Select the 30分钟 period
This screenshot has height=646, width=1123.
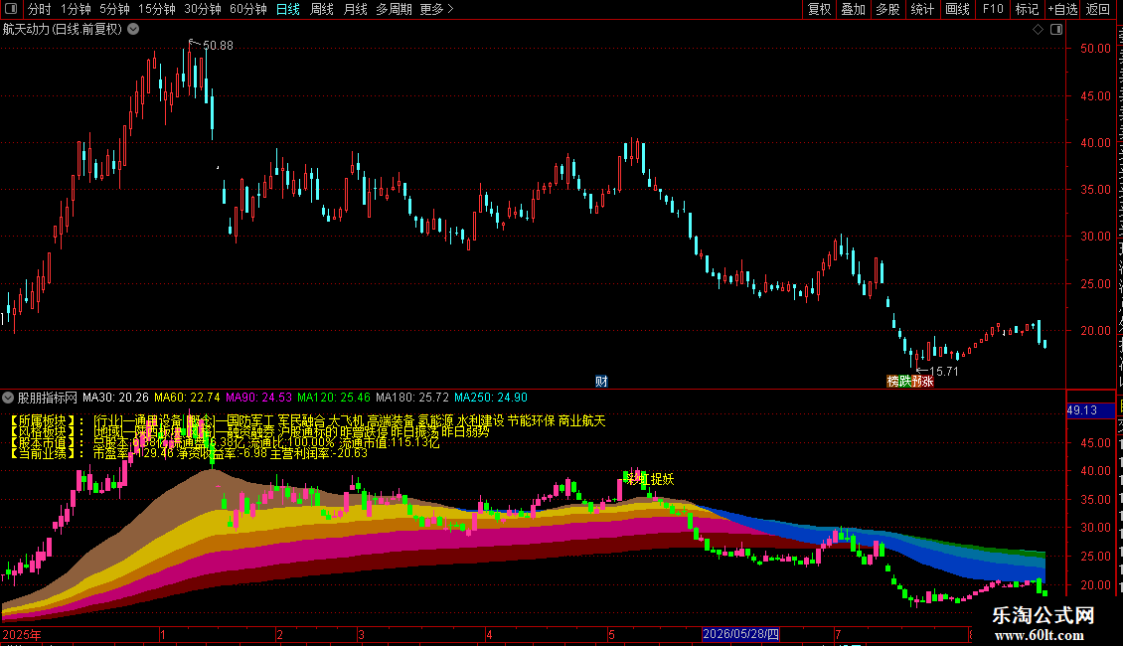click(x=203, y=9)
